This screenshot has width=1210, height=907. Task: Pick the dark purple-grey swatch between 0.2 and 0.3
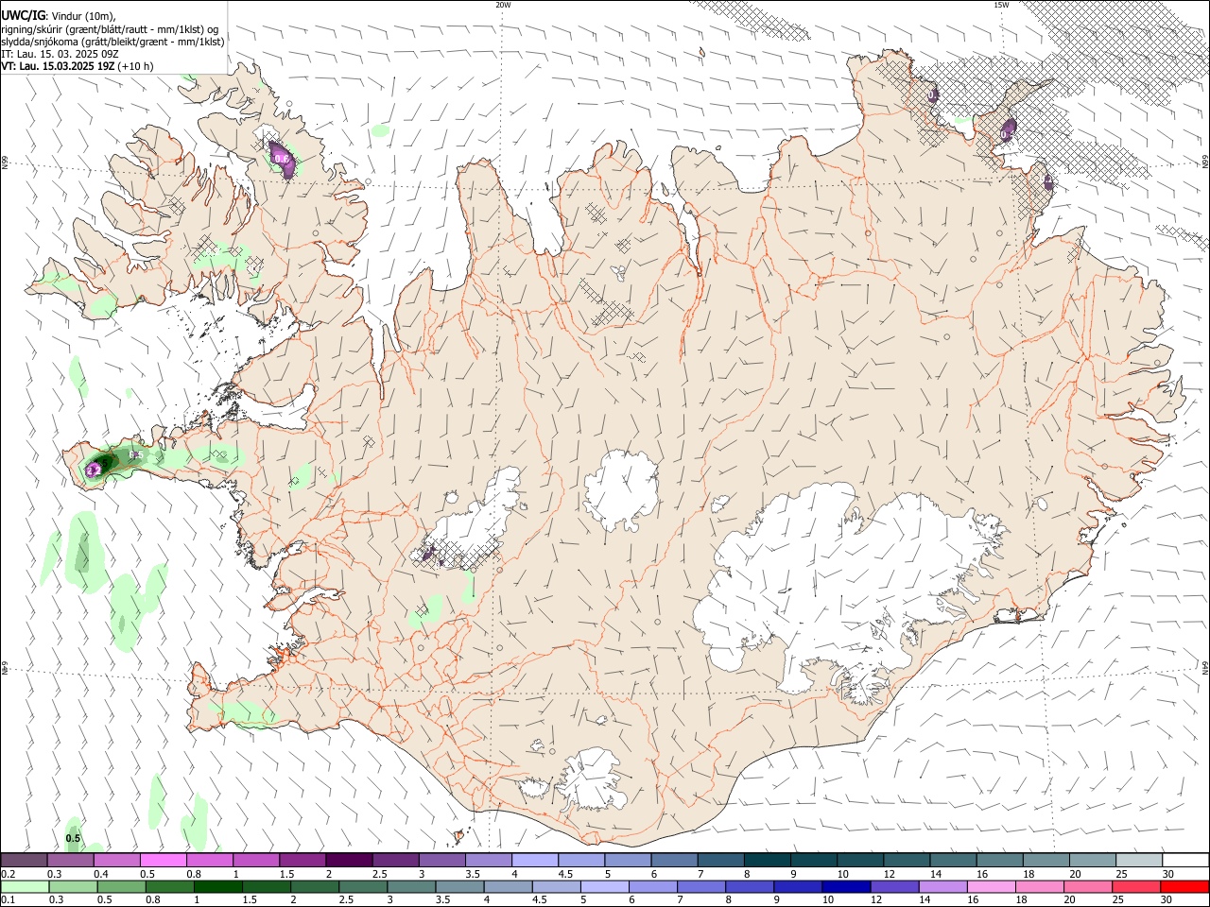pyautogui.click(x=25, y=861)
